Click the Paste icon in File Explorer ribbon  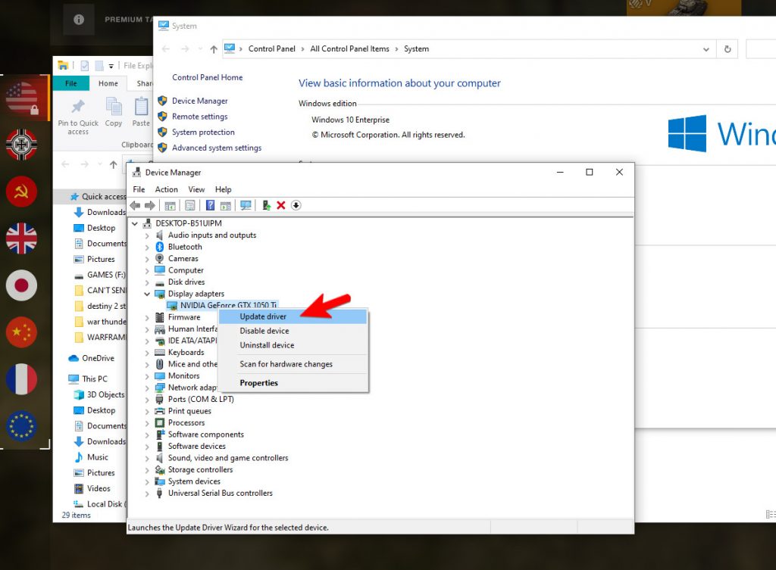141,112
